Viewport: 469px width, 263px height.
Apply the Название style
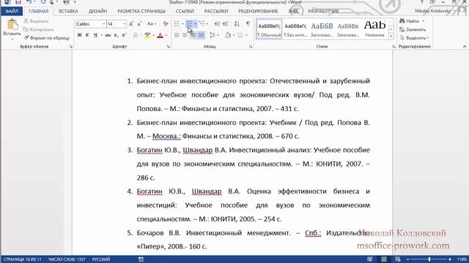click(x=374, y=29)
